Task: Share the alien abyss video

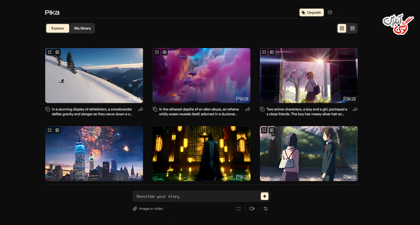Action: pos(248,109)
